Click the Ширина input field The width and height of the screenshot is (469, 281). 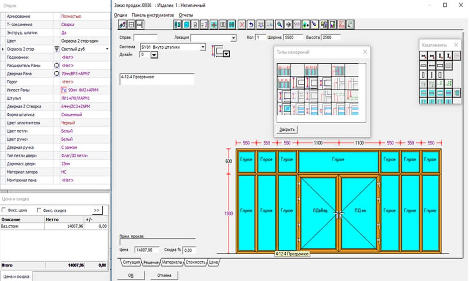pos(294,37)
